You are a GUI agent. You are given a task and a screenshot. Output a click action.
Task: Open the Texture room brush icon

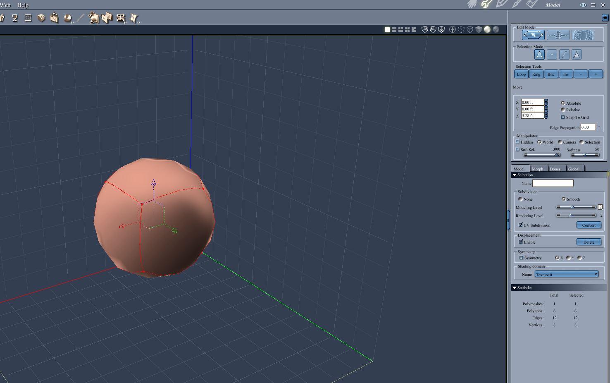[x=517, y=5]
